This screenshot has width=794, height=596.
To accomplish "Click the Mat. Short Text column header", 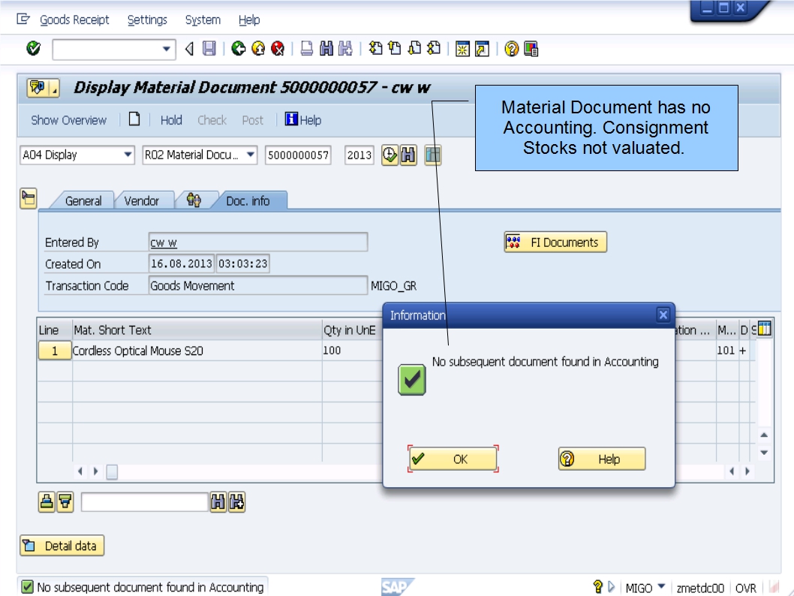I will 197,330.
